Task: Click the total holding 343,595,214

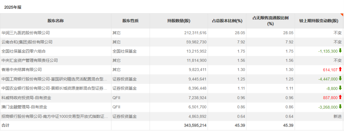Action: pyautogui.click(x=195, y=125)
